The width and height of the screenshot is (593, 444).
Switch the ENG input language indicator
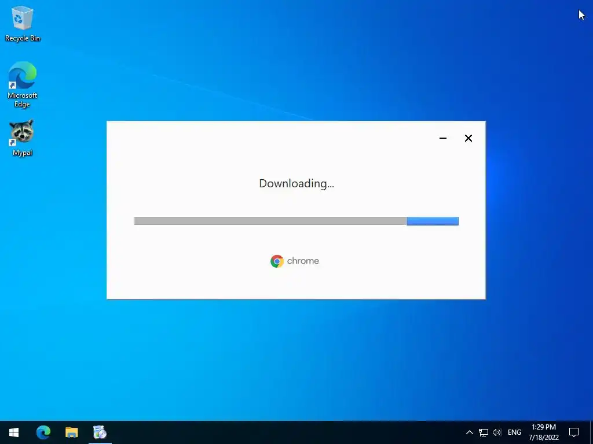coord(514,432)
